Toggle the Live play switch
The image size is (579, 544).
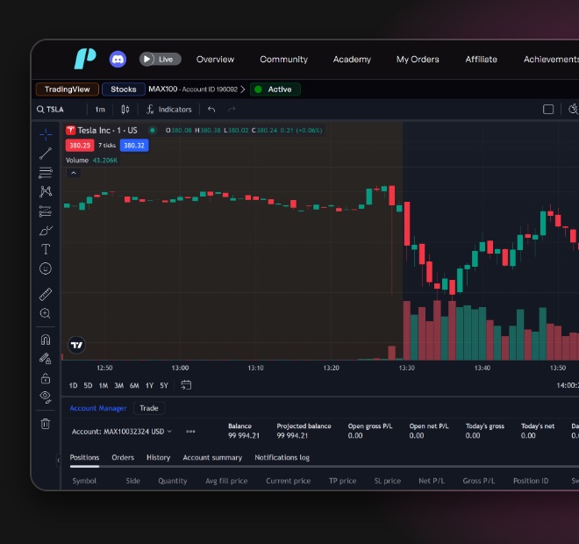160,59
